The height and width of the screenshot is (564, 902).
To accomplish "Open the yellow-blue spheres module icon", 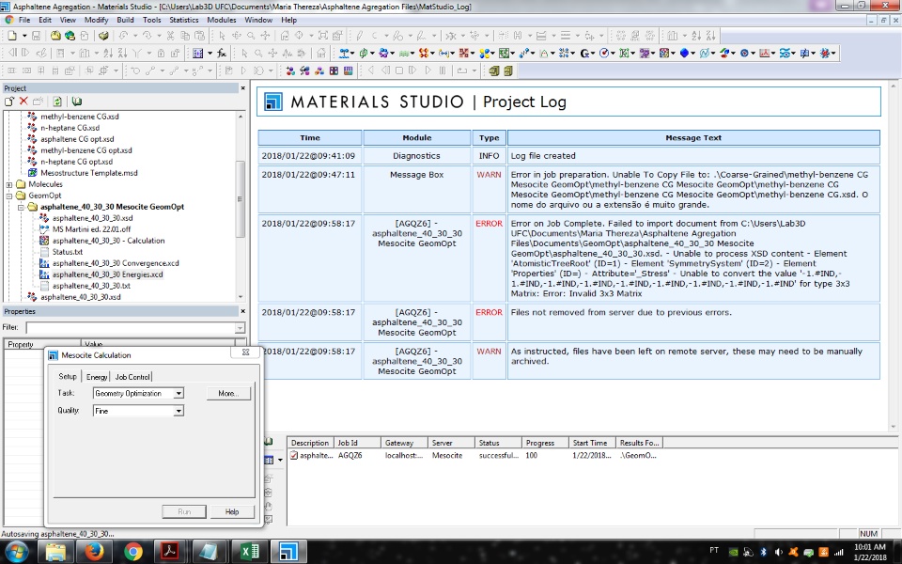I will coord(485,53).
